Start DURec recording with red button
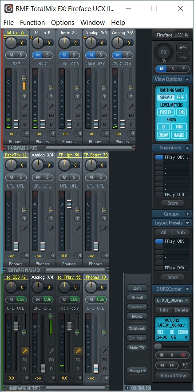Viewport: 194px width, 392px height. tap(183, 355)
